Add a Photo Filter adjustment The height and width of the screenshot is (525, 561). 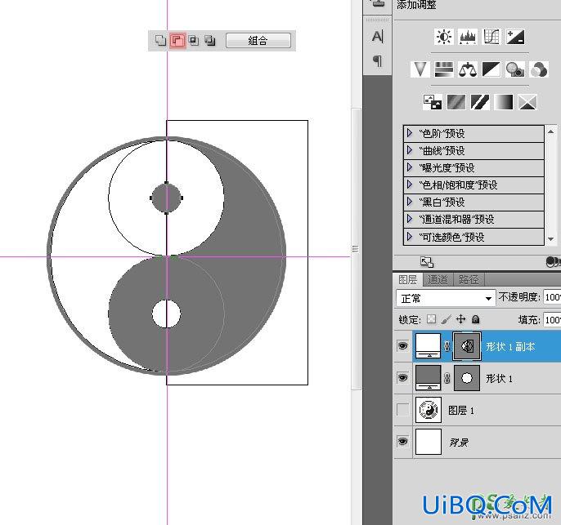(x=515, y=69)
